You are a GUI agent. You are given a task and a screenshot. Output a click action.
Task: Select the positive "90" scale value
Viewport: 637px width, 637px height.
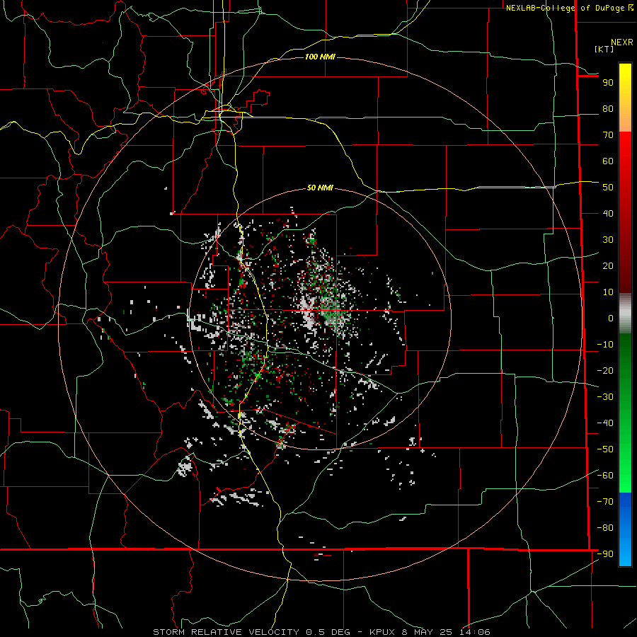(x=608, y=83)
